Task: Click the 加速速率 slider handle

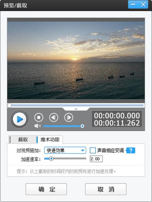Action: tap(51, 158)
